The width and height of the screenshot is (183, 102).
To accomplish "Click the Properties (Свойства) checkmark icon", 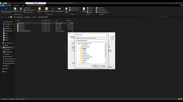I will [84, 9].
